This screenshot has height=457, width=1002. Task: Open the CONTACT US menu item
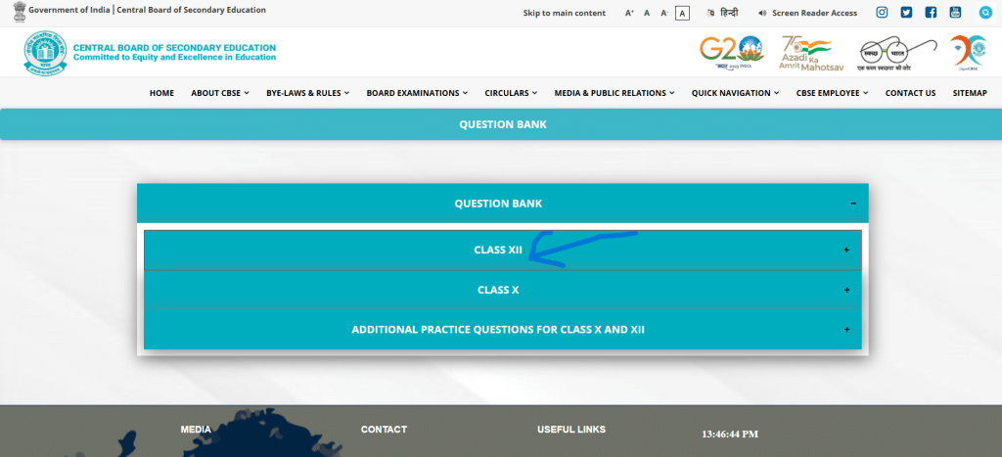pyautogui.click(x=910, y=93)
